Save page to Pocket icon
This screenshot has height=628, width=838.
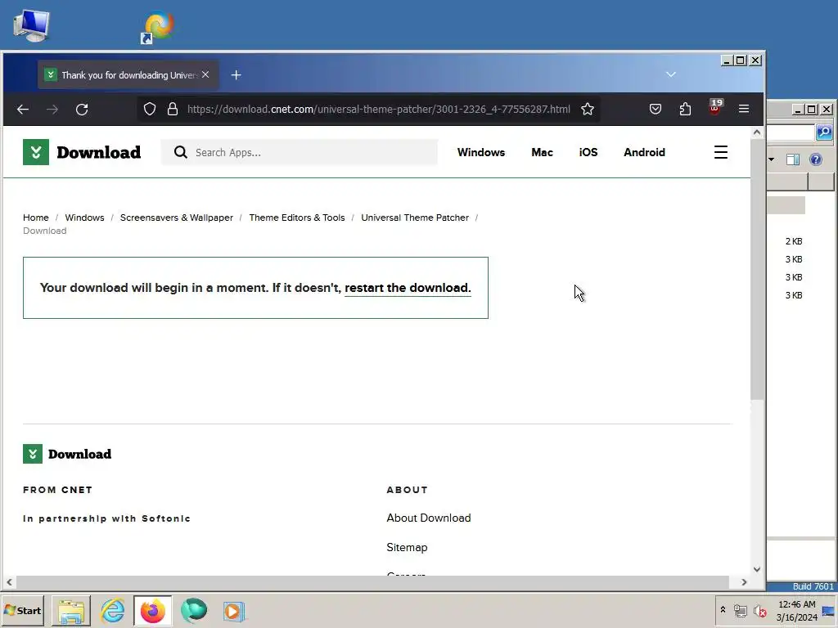pyautogui.click(x=656, y=109)
